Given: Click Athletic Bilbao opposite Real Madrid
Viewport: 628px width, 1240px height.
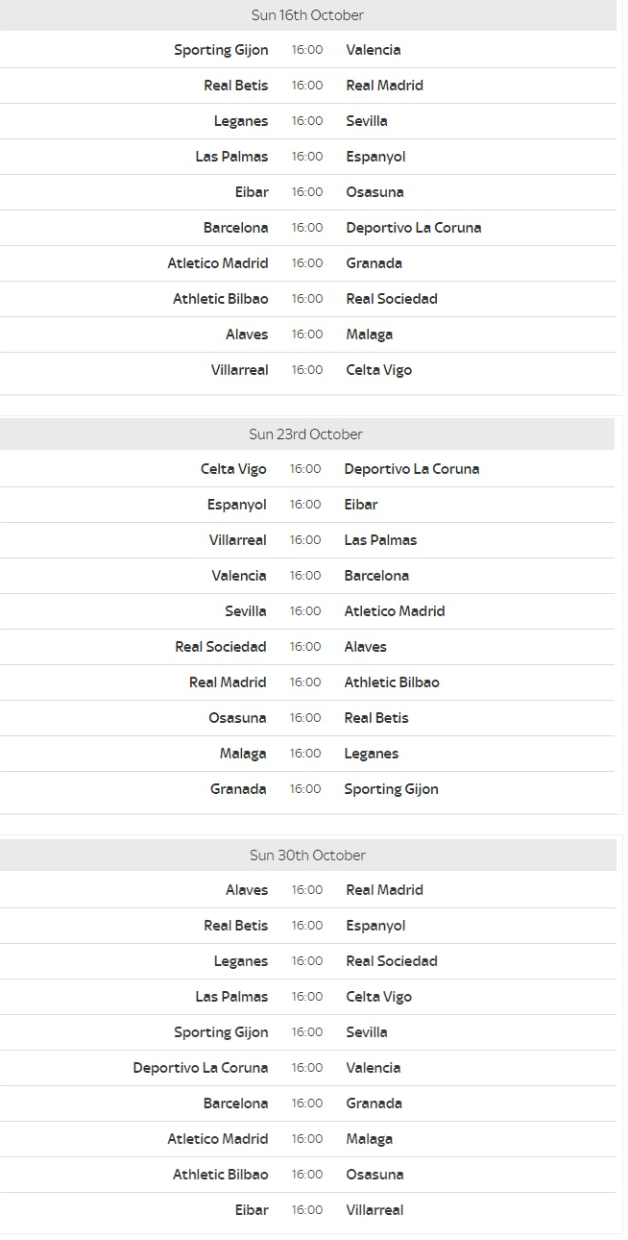Looking at the screenshot, I should pyautogui.click(x=392, y=682).
